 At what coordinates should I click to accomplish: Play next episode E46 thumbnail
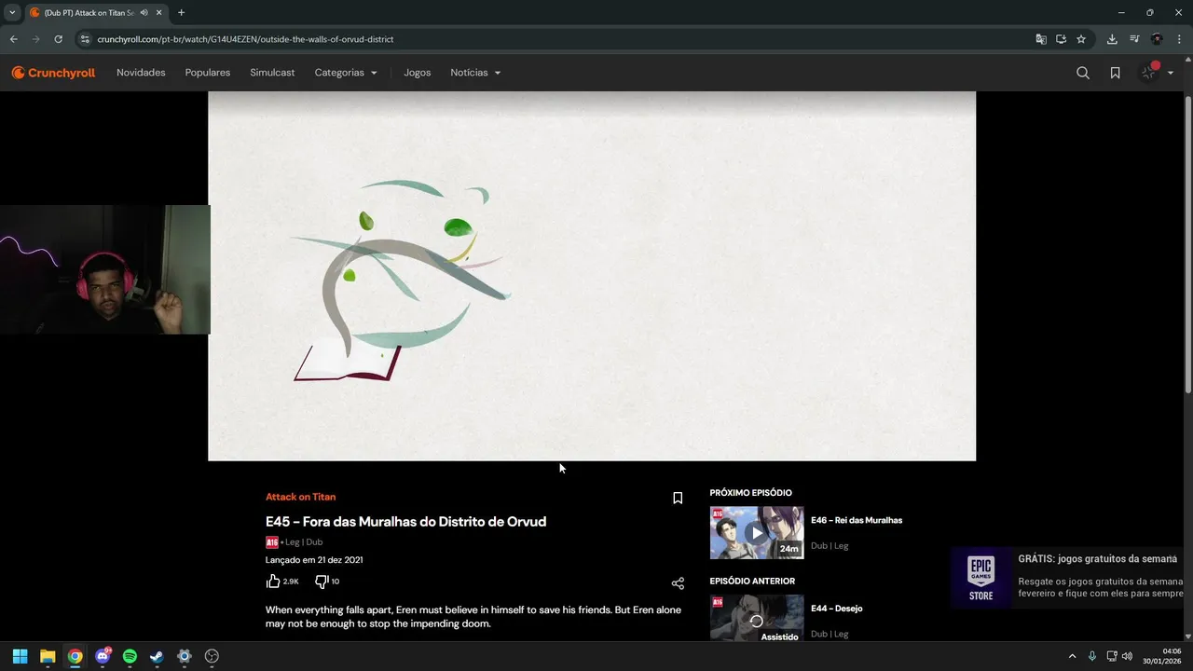[x=757, y=532]
